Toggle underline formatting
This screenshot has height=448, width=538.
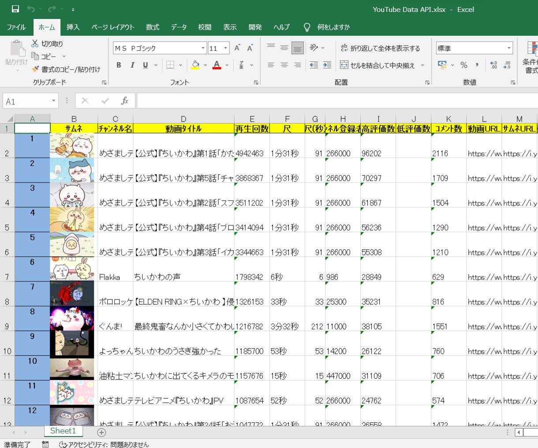(145, 65)
